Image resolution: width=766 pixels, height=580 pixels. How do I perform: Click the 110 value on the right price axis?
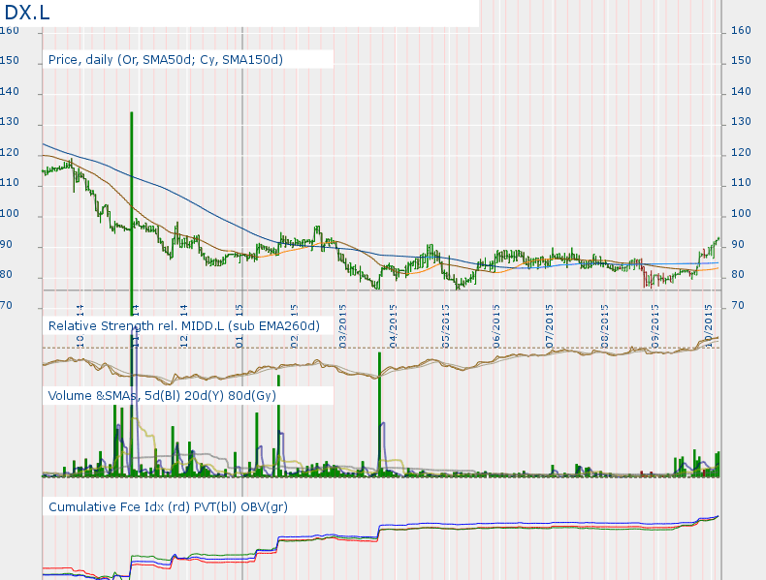pos(741,182)
